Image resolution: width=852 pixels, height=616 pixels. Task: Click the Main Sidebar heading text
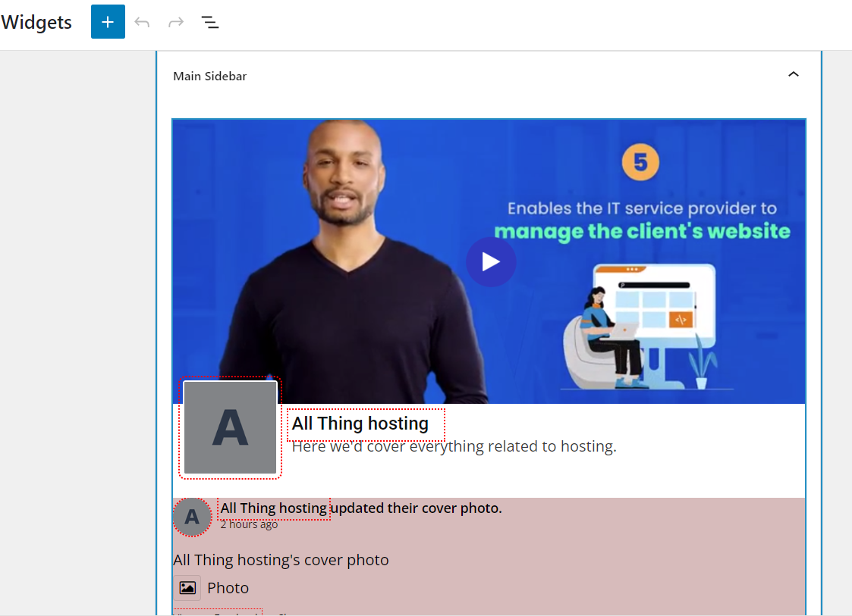click(209, 77)
